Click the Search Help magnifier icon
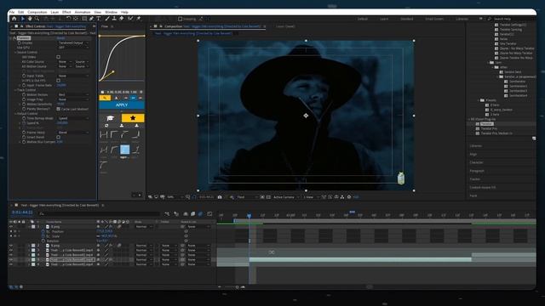 490,19
